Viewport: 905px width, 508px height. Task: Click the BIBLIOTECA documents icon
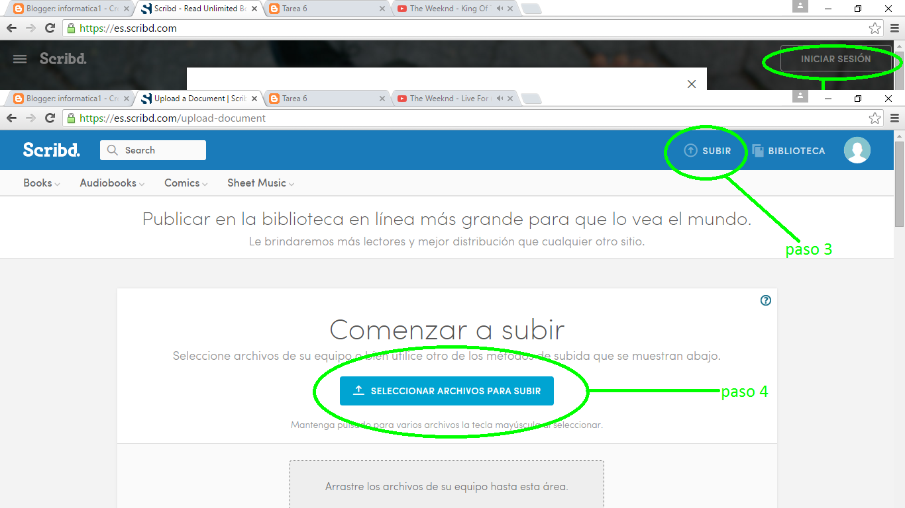pos(758,151)
